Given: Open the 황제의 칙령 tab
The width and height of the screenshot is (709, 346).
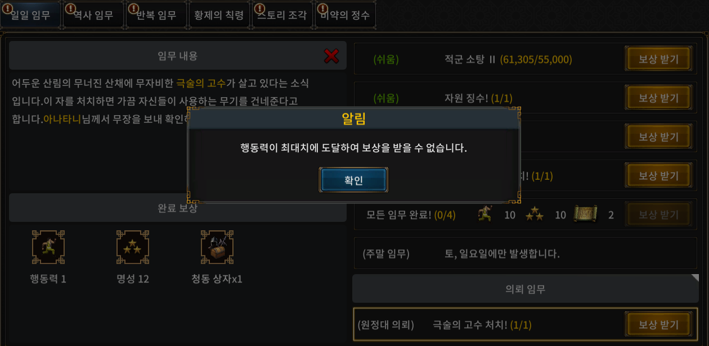Looking at the screenshot, I should [219, 15].
